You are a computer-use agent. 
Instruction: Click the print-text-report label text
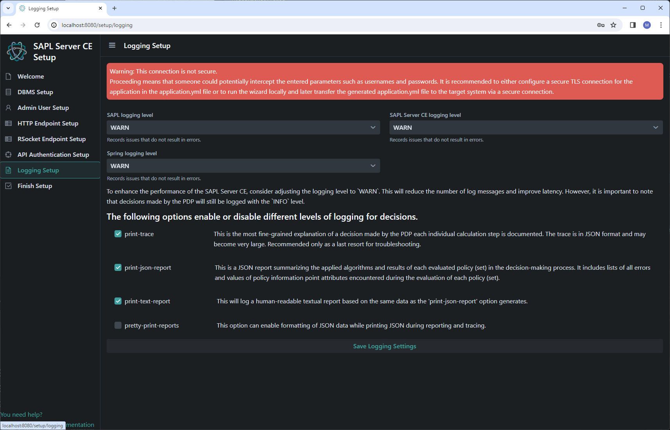tap(147, 301)
